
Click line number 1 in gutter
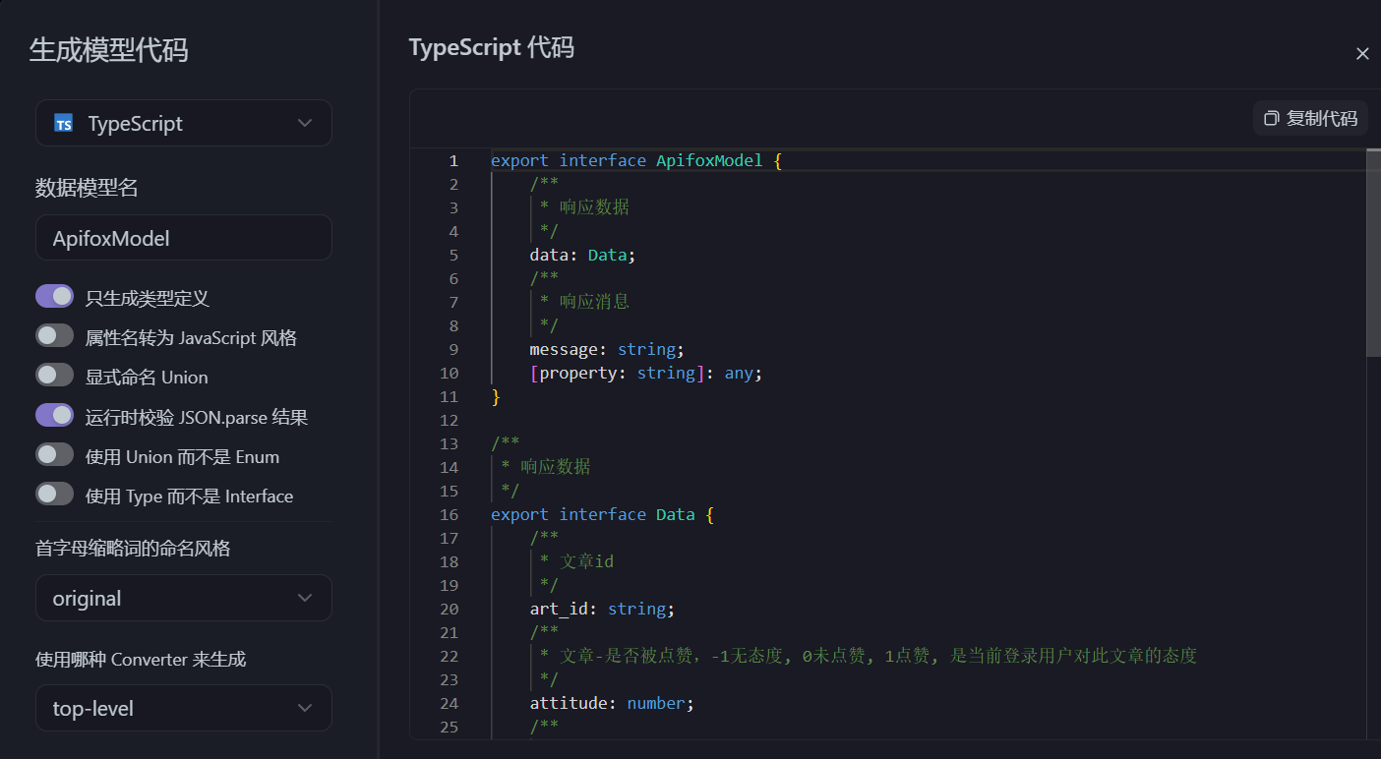[453, 160]
